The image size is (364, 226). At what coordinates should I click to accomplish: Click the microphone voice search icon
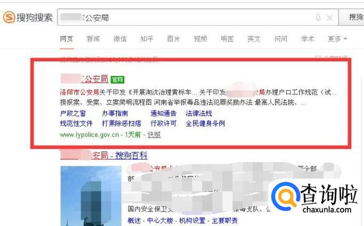(318, 18)
